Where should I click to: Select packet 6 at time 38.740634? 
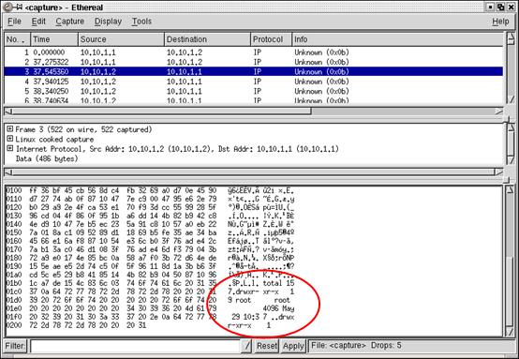pos(254,99)
